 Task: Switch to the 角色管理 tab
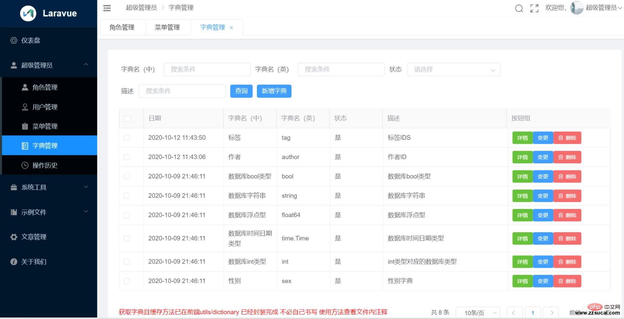(x=122, y=28)
